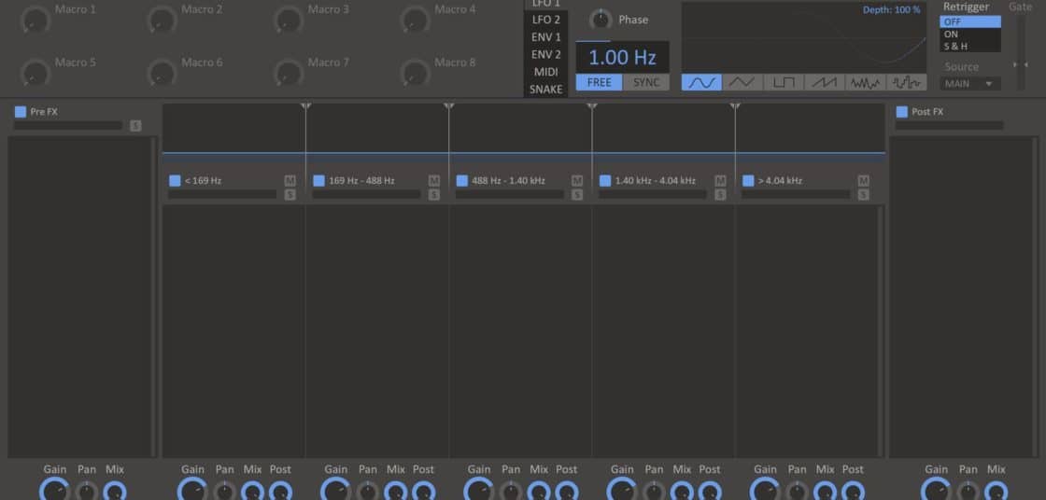
Task: Mute the 488 Hz - 1.40 kHz band
Action: [577, 181]
